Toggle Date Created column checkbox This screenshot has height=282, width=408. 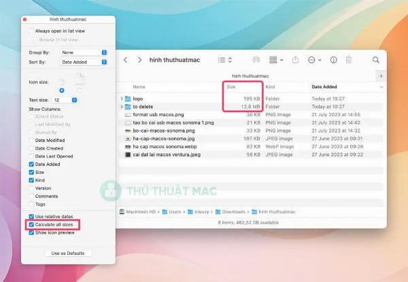coord(31,148)
